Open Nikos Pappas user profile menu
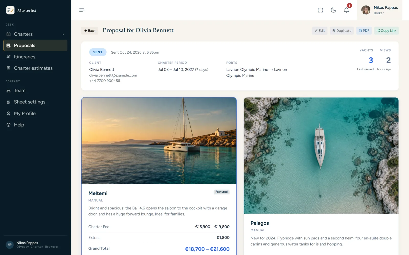 click(x=379, y=10)
